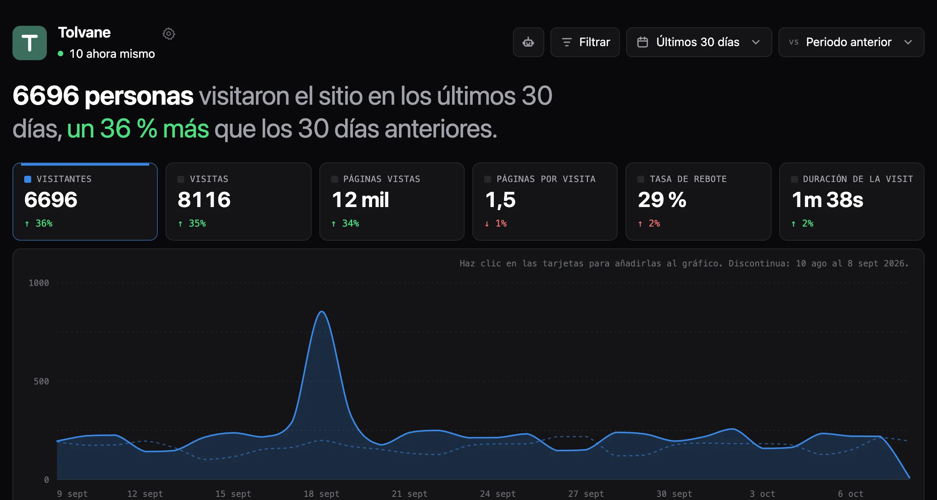Image resolution: width=937 pixels, height=500 pixels.
Task: Enable the Páginas vistas checkbox
Action: tap(335, 179)
